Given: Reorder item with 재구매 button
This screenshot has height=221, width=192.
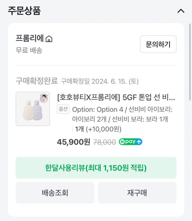Looking at the screenshot, I should [x=137, y=193].
